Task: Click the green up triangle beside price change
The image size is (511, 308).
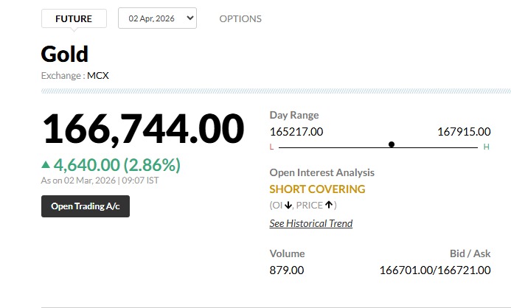Action: pos(46,164)
